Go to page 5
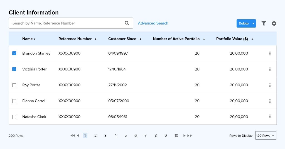This screenshot has height=149, width=285. pyautogui.click(x=126, y=135)
